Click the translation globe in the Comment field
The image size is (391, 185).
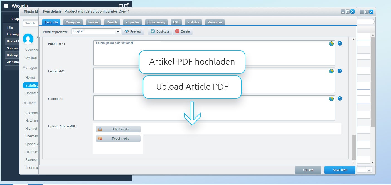[331, 99]
